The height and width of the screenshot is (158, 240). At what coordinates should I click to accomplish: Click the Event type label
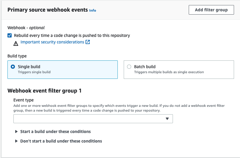24,100
